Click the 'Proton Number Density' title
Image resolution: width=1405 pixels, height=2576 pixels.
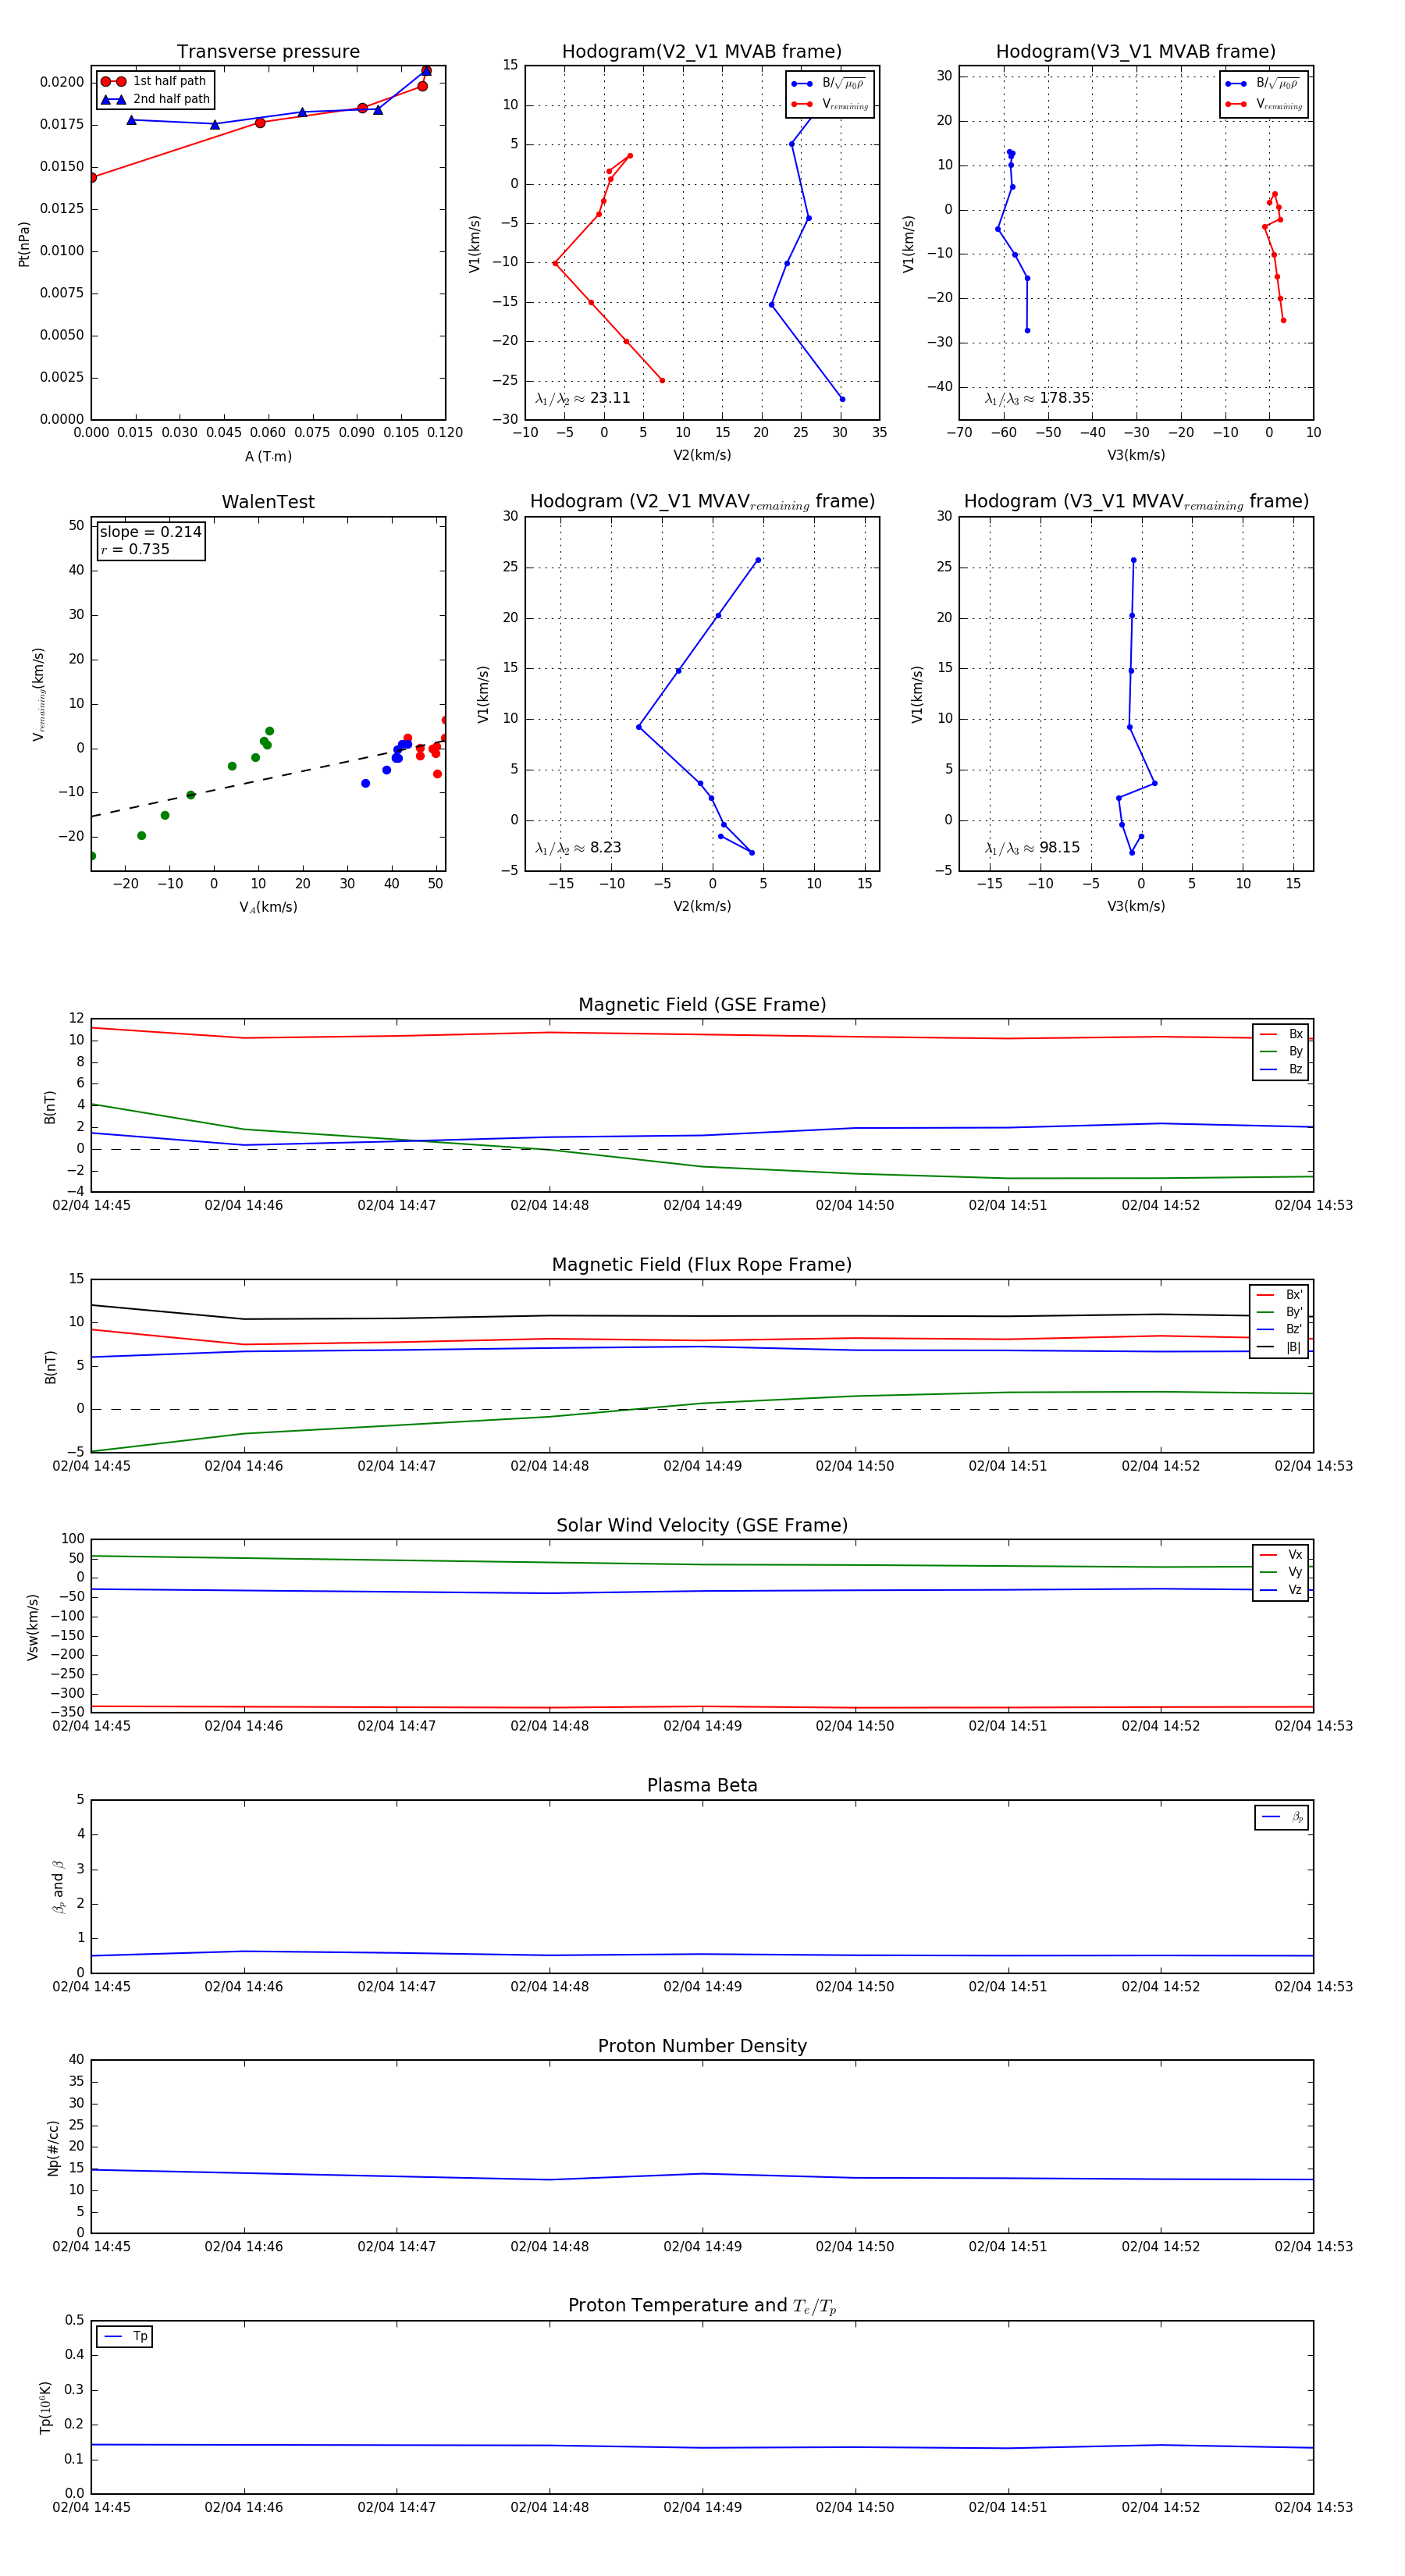[702, 2046]
